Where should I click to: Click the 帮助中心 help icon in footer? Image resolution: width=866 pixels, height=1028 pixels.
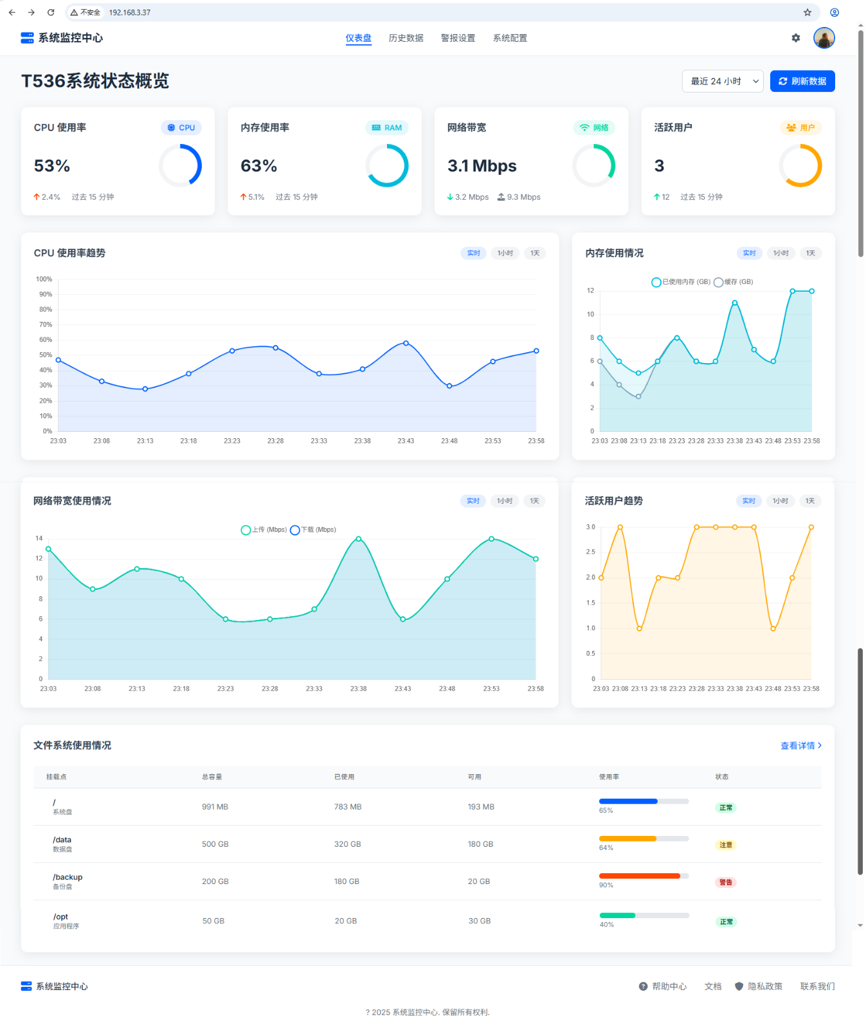click(x=643, y=986)
